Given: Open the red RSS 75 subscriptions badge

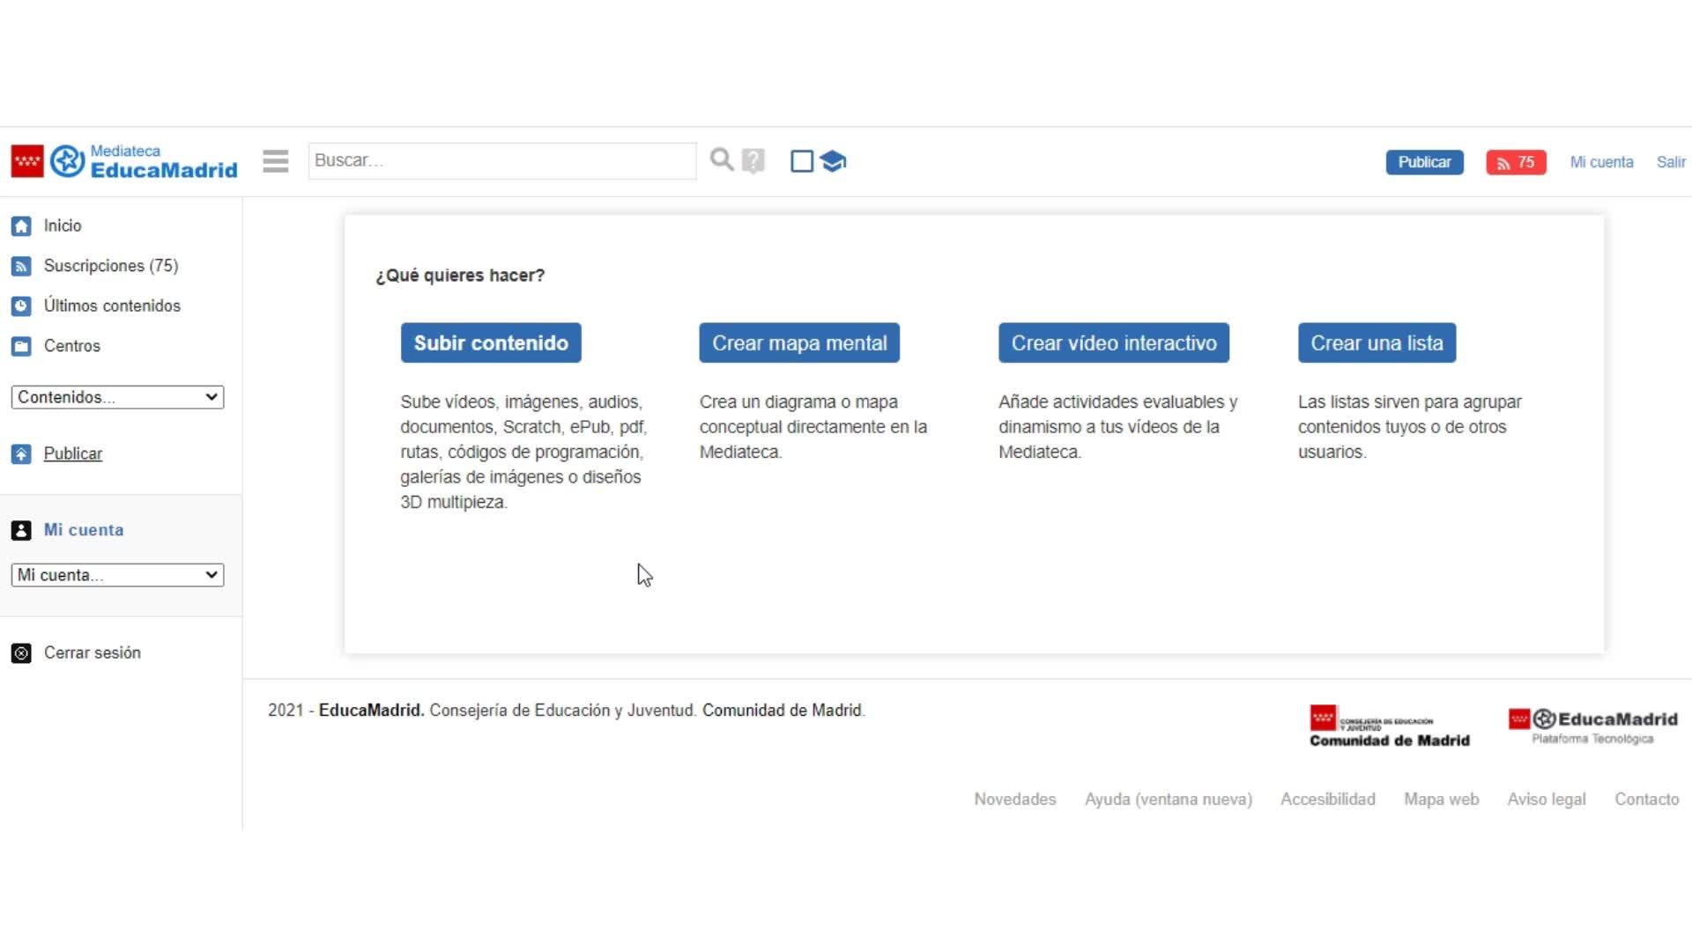Looking at the screenshot, I should (1515, 162).
